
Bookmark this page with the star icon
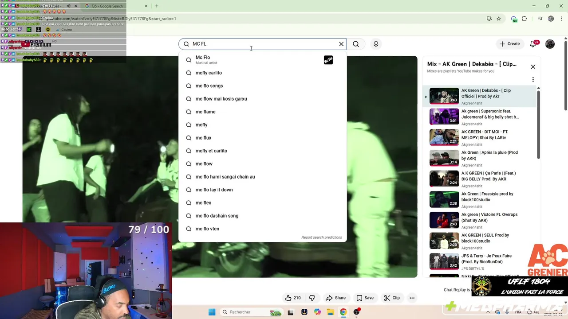(x=499, y=19)
